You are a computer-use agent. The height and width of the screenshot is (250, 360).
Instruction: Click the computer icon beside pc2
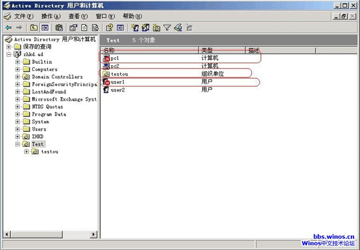[x=106, y=66]
